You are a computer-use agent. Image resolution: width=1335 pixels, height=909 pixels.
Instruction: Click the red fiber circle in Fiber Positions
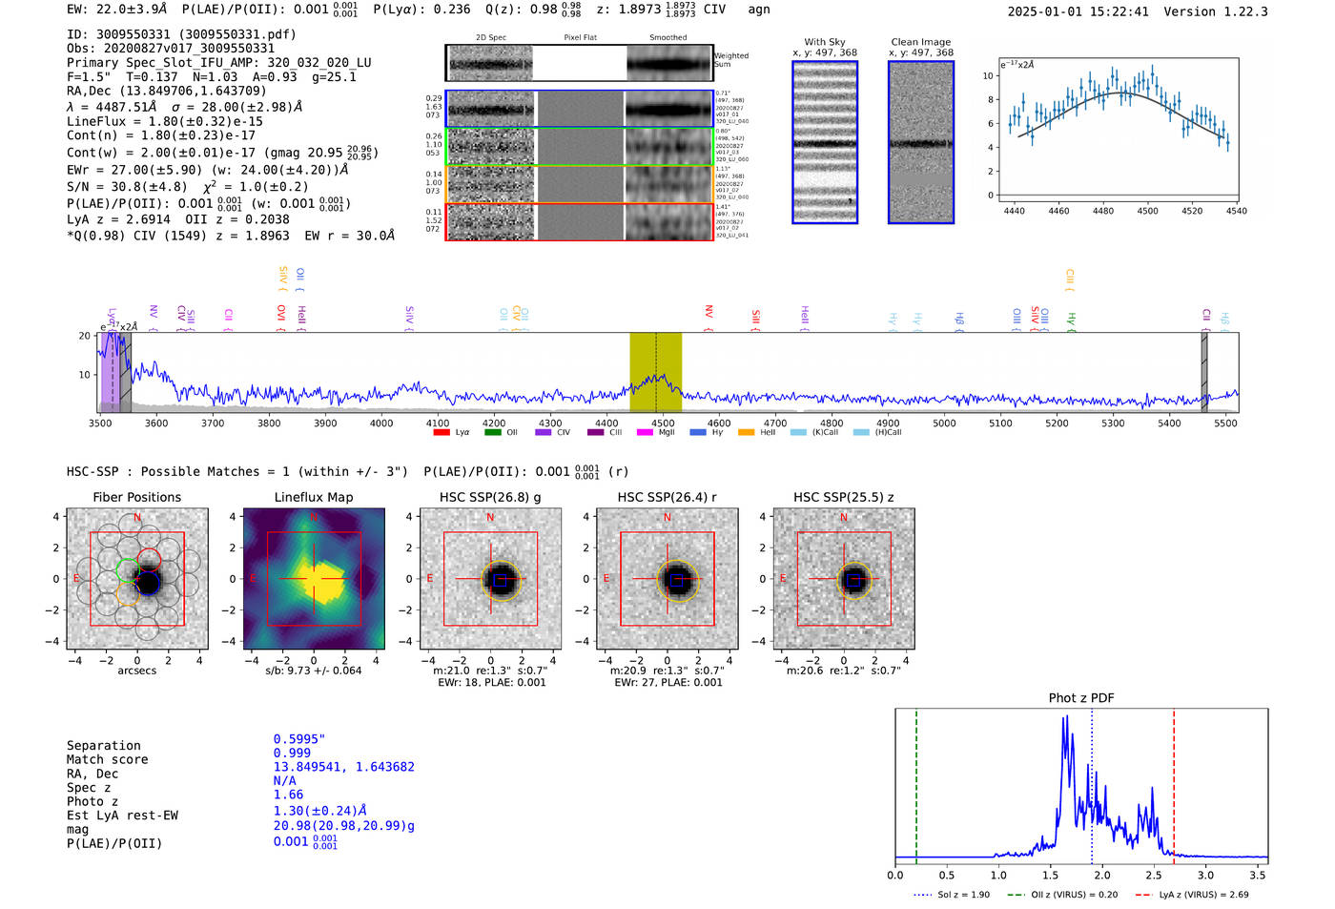coord(149,560)
